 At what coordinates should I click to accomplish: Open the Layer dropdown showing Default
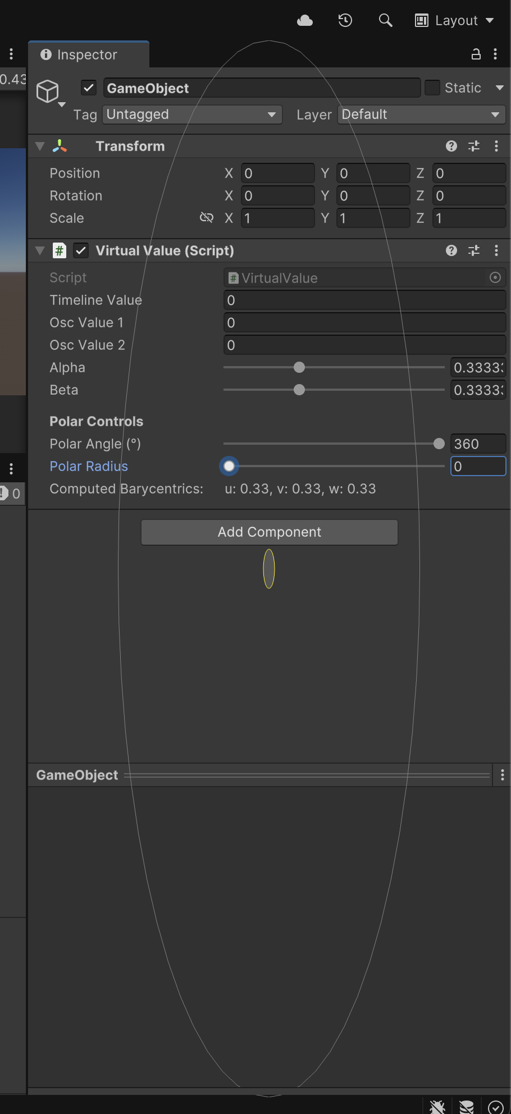421,115
